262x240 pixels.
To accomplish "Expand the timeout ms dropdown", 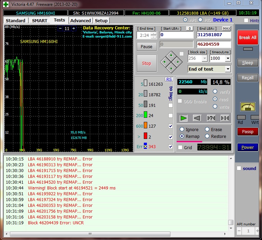I will point(228,58).
